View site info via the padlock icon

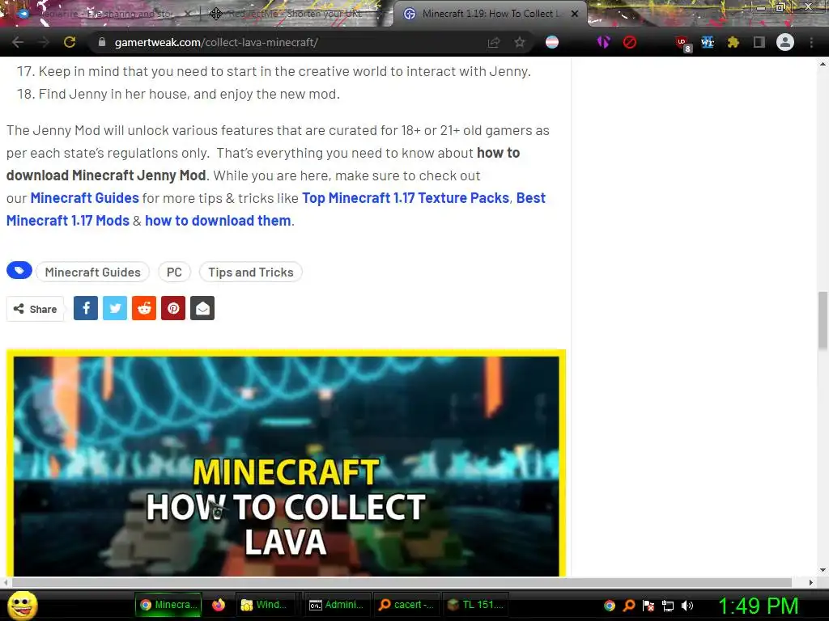click(102, 42)
